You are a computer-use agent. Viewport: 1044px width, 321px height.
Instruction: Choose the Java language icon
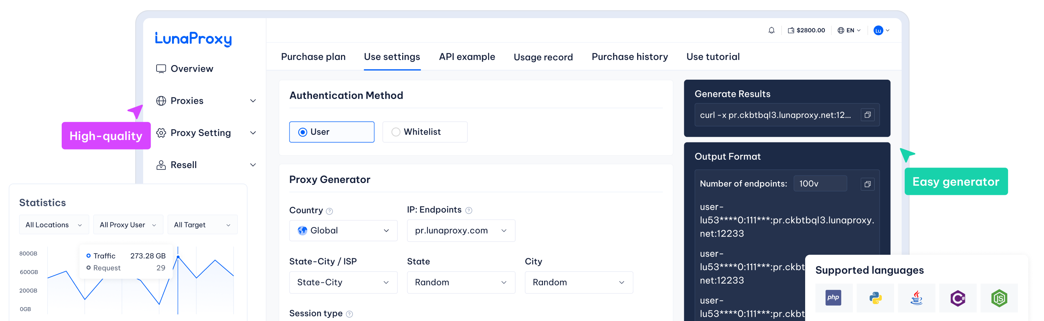coord(916,298)
